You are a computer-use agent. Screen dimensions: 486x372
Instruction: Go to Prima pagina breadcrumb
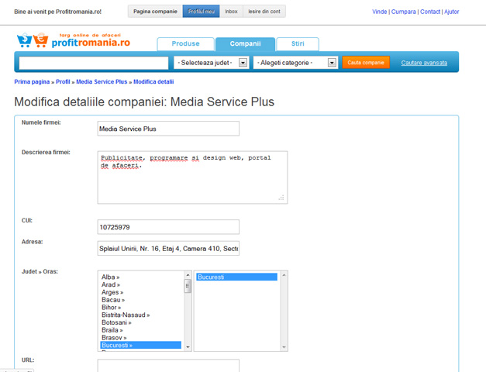(32, 82)
